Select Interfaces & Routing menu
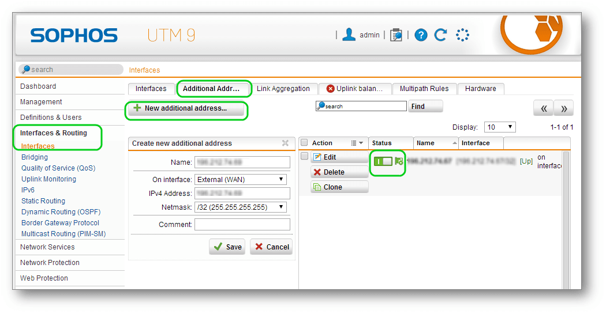Screen dimensions: 606x314 [x=53, y=133]
